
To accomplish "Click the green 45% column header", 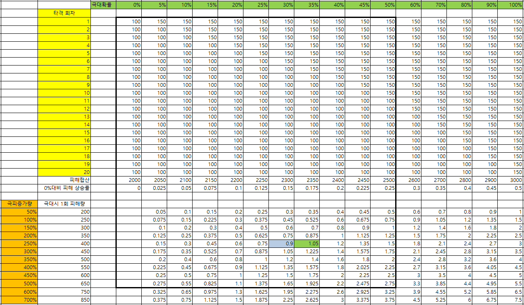I will tap(358, 5).
